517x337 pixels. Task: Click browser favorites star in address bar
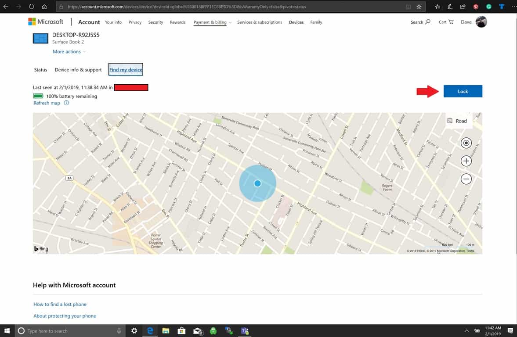(419, 7)
